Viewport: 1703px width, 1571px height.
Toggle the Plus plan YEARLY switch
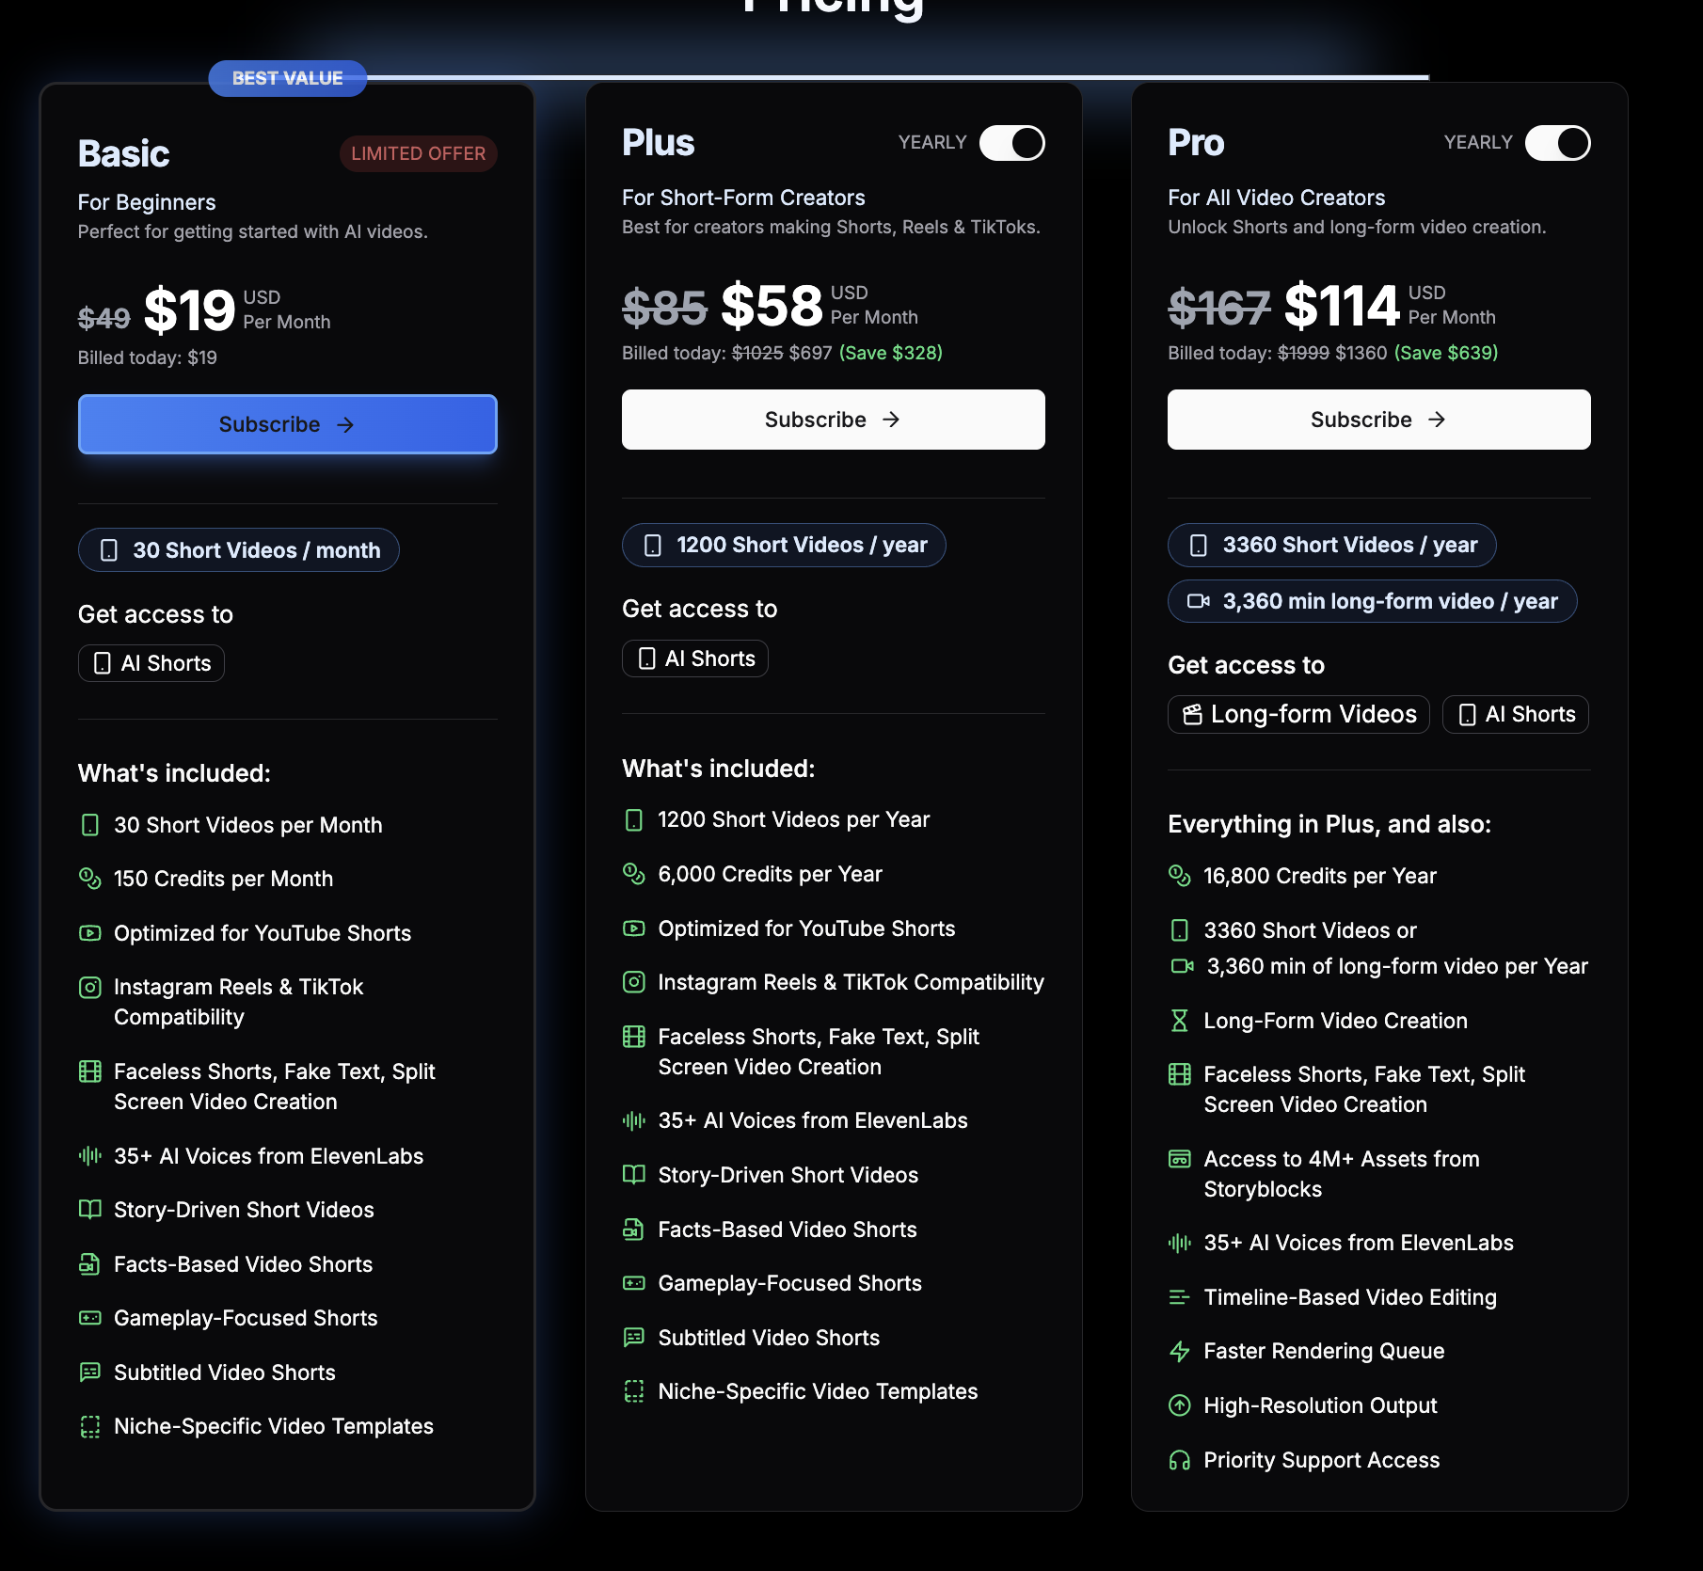click(x=1011, y=143)
